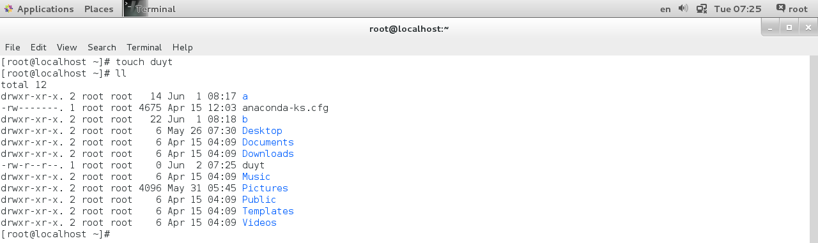Open the Edit menu
Viewport: 818px width, 243px height.
(38, 47)
